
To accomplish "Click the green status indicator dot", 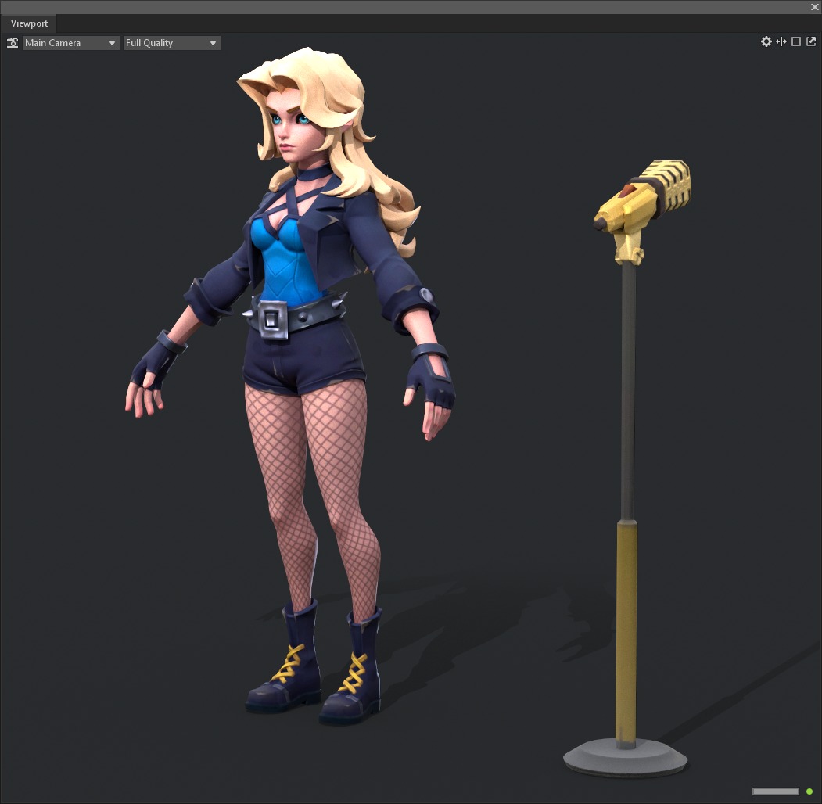I will click(809, 791).
